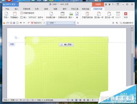Open the 开发工具 ribbon tab
Viewport: 137px width, 104px height.
coord(75,9)
